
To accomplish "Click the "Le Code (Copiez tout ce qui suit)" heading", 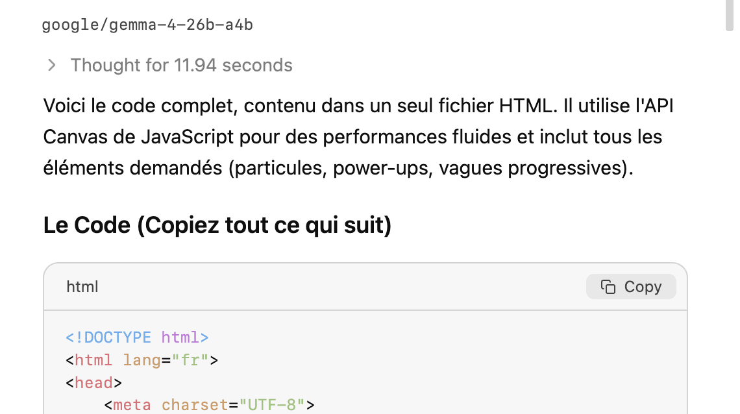I will point(217,225).
